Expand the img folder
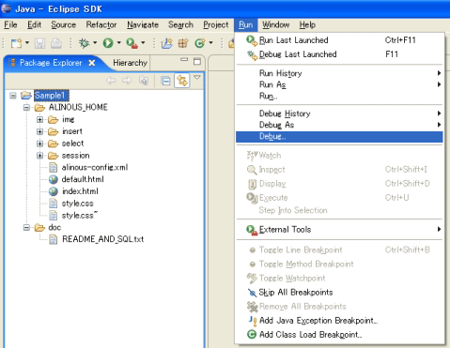Image resolution: width=450 pixels, height=348 pixels. 39,119
